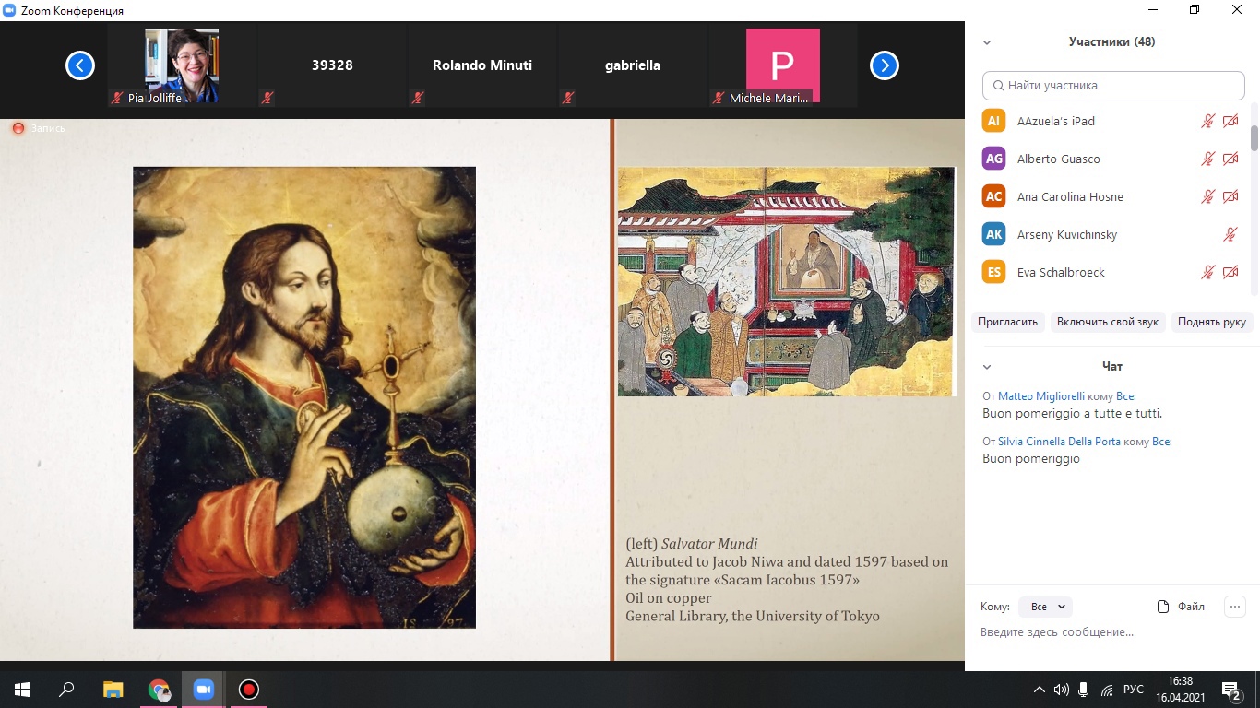This screenshot has height=708, width=1260.
Task: Open the Zoom app in the taskbar
Action: (x=203, y=690)
